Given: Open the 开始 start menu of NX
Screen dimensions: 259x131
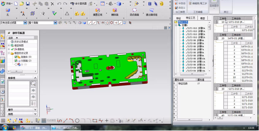Looking at the screenshot, I should [7, 4].
